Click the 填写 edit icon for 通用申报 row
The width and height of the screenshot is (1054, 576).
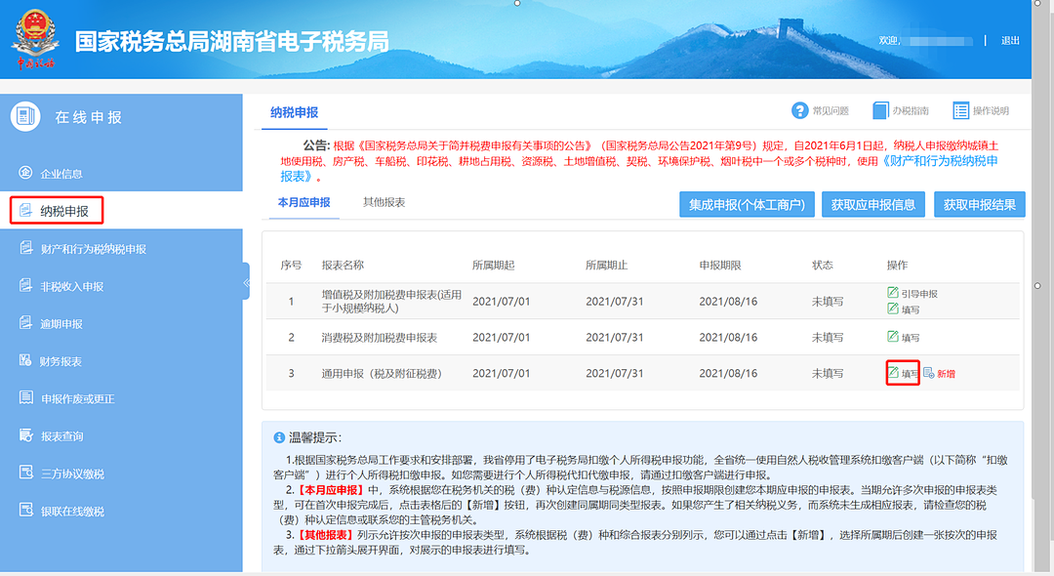[893, 372]
